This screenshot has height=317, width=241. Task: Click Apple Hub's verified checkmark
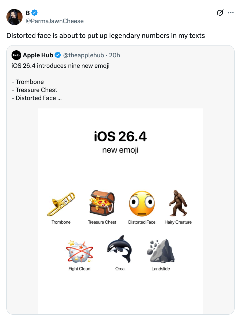[58, 55]
